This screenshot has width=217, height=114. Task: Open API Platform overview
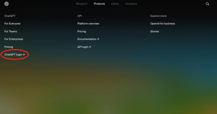pos(88,24)
